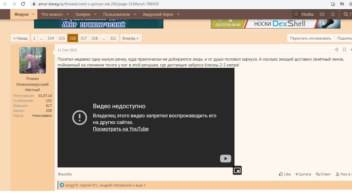Bookmark this post
Viewport: 352px width, 194px height.
[344, 50]
